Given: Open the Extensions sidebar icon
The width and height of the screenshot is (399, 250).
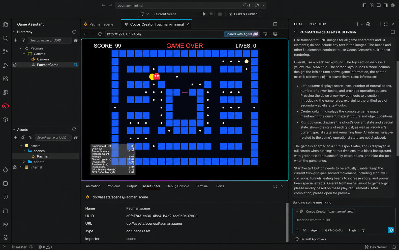Looking at the screenshot, I should pos(5,79).
